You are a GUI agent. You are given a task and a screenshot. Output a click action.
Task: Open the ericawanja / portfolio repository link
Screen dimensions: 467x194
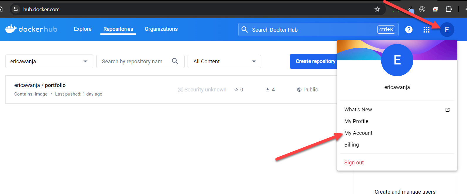point(40,85)
